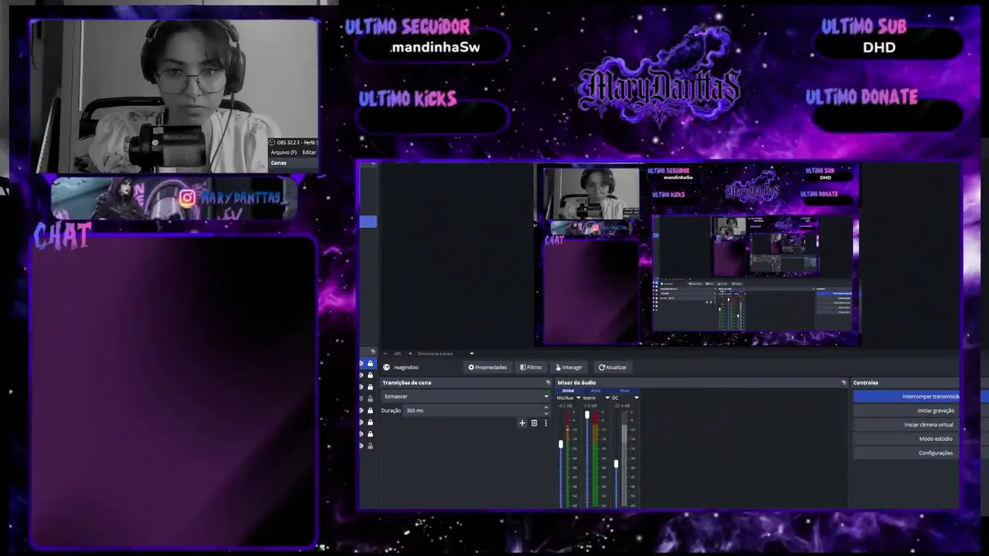The image size is (989, 556).
Task: Refresh the source with Atualizar
Action: (x=613, y=368)
